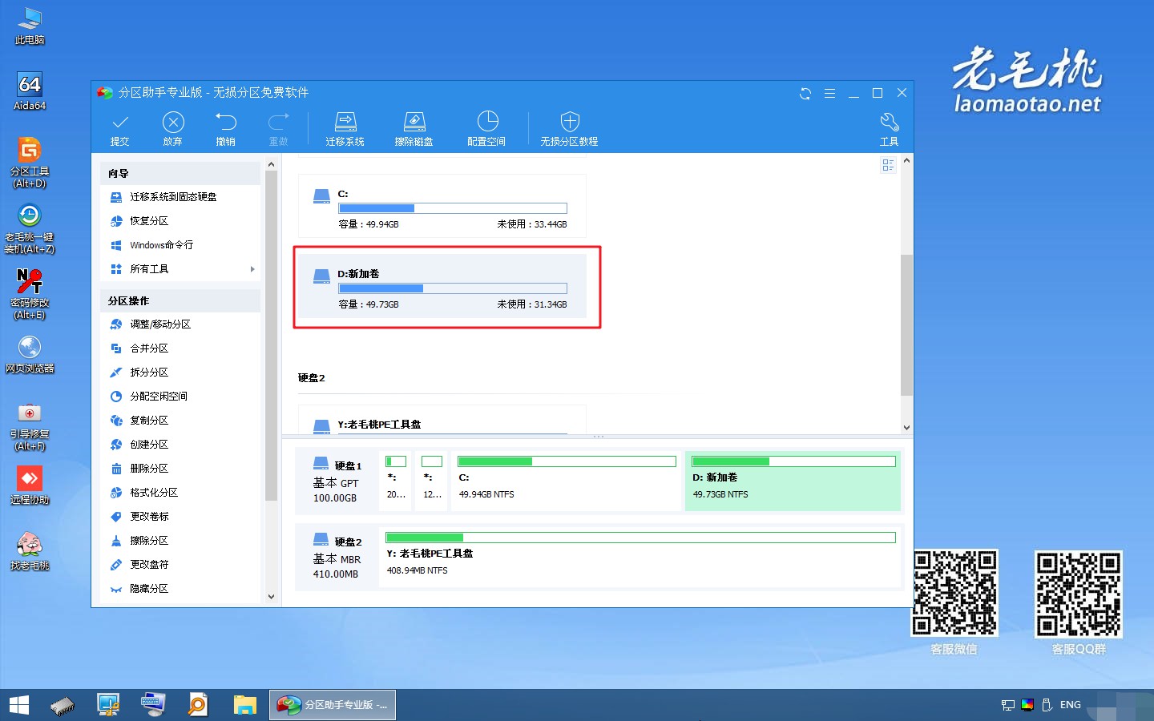1154x721 pixels.
Task: Open 网页浏览器 desktop icon
Action: 30,354
